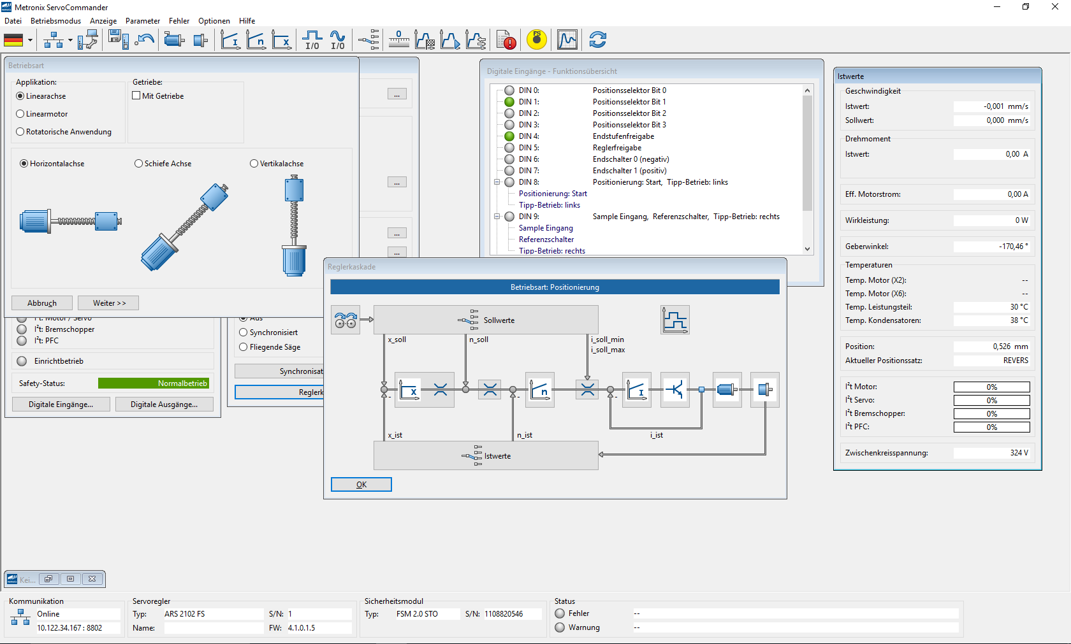Click Weiter >> button
The image size is (1071, 644).
coord(110,303)
